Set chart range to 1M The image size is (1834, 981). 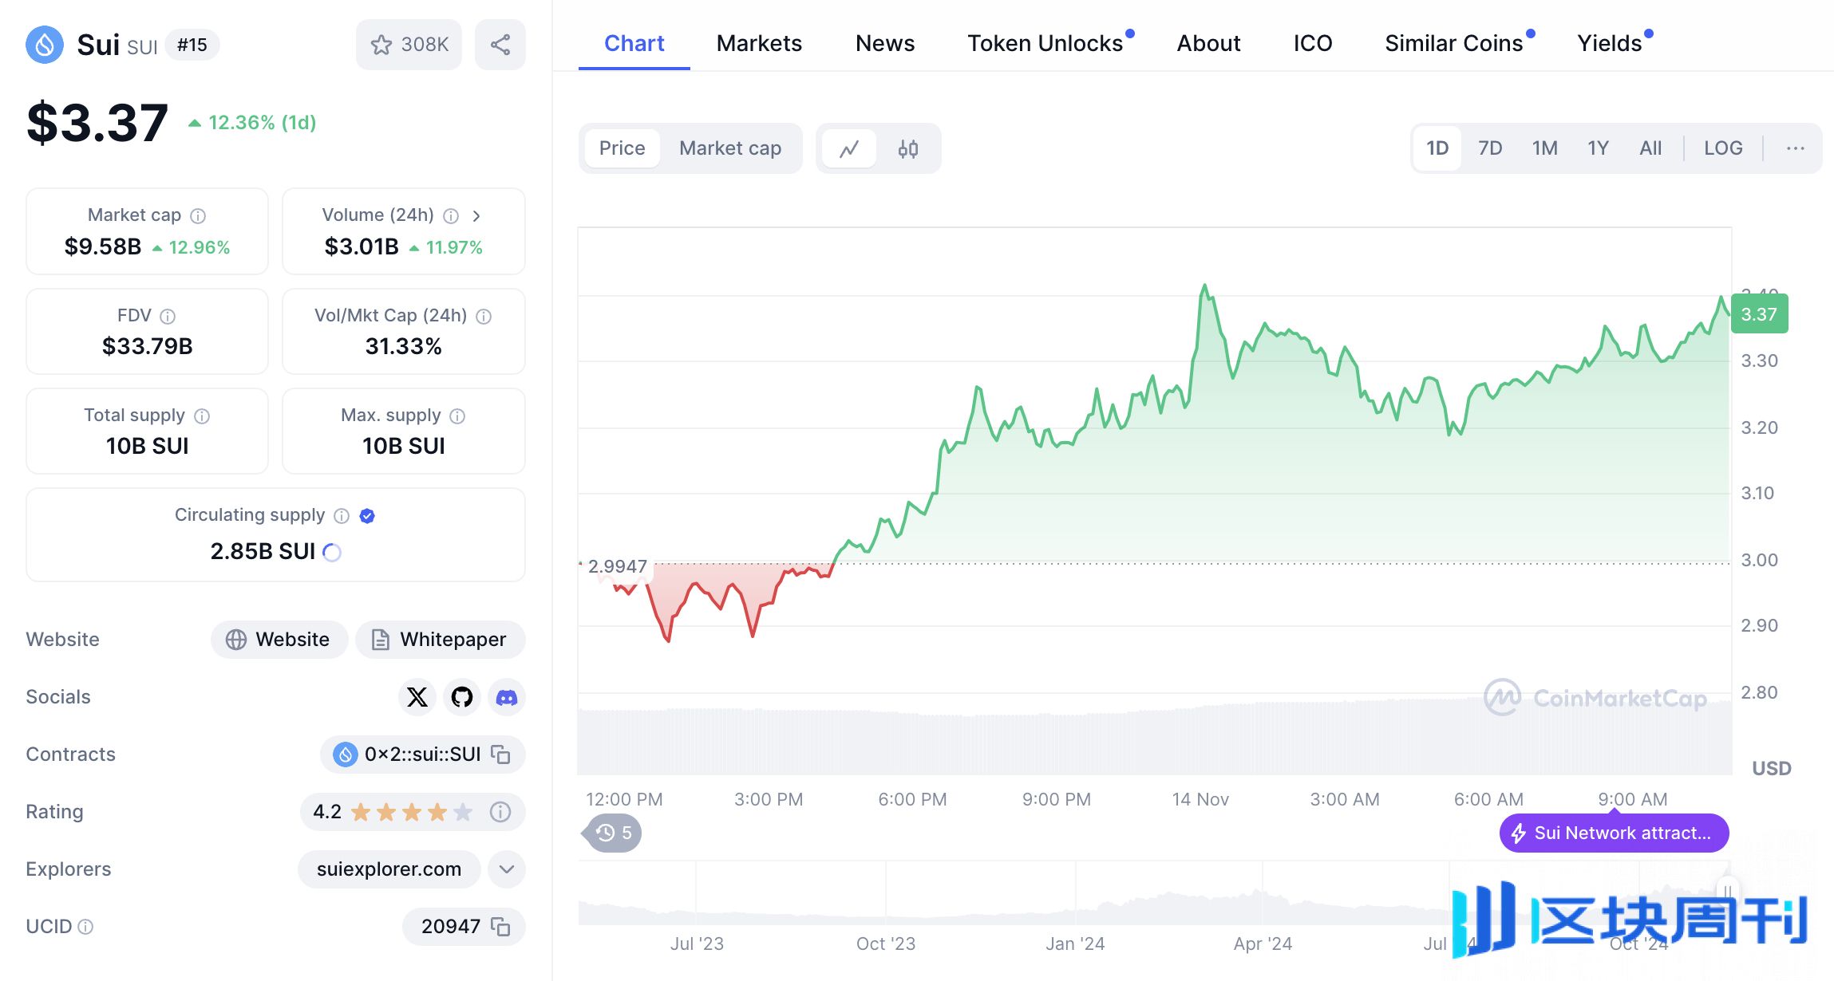[1544, 148]
